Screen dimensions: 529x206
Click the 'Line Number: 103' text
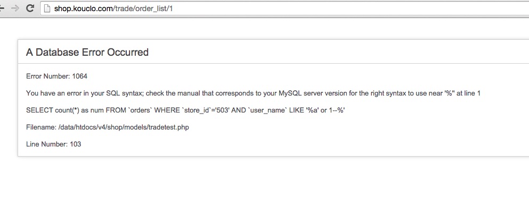click(54, 144)
